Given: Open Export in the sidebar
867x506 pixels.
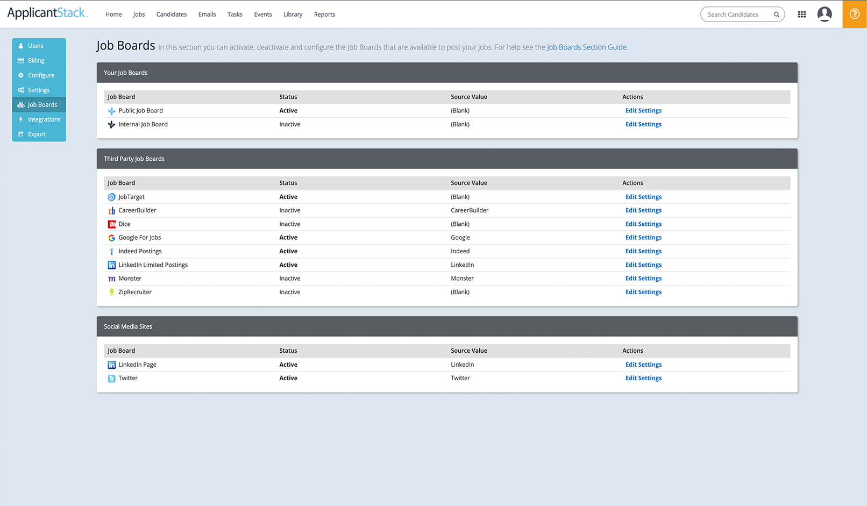Looking at the screenshot, I should coord(39,134).
